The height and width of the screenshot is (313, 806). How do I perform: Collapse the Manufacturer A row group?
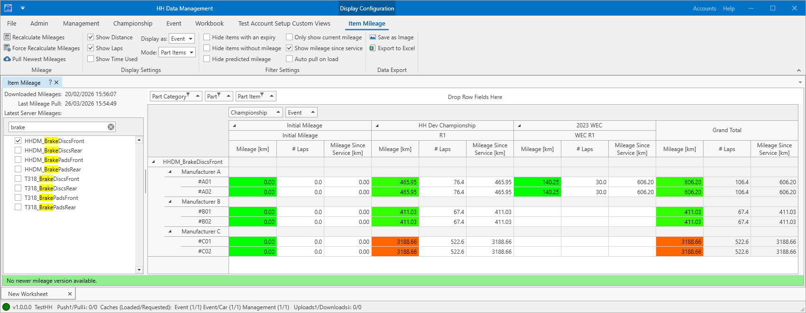(170, 172)
